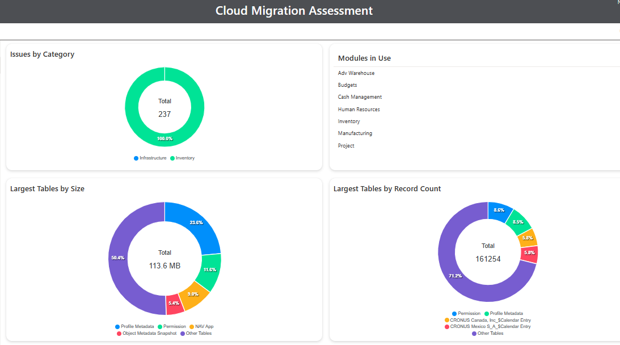Select the Budgets module row

click(x=347, y=85)
